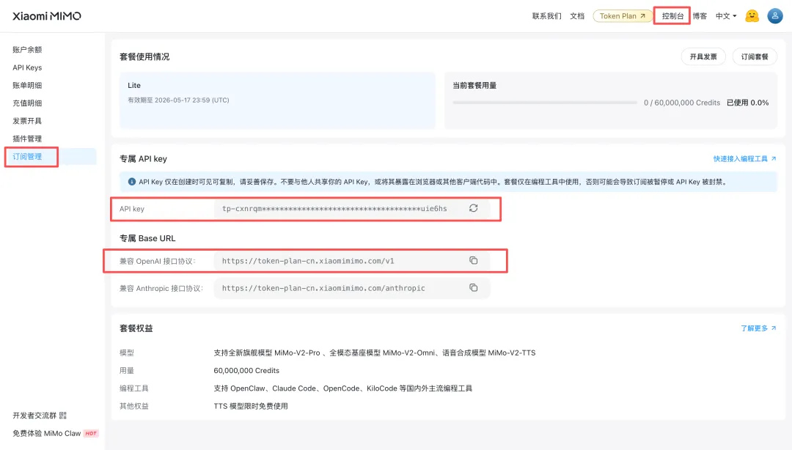Click the 订阅套餐 button
Image resolution: width=792 pixels, height=450 pixels.
click(755, 56)
